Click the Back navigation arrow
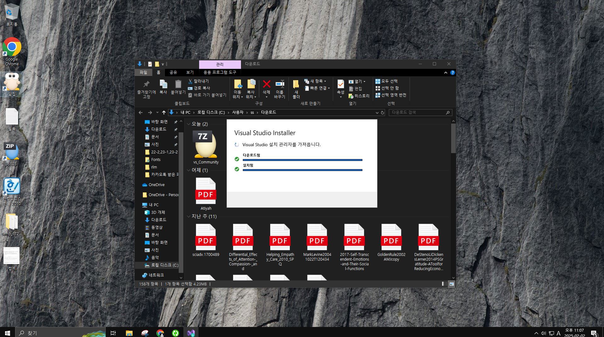This screenshot has height=337, width=604. (141, 113)
